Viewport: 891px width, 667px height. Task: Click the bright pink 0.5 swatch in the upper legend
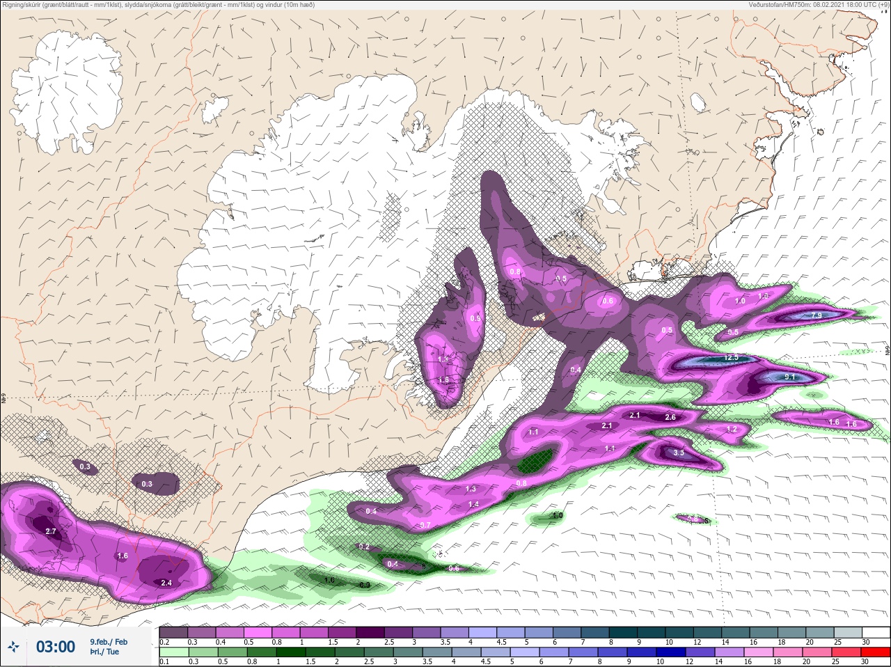(x=258, y=631)
